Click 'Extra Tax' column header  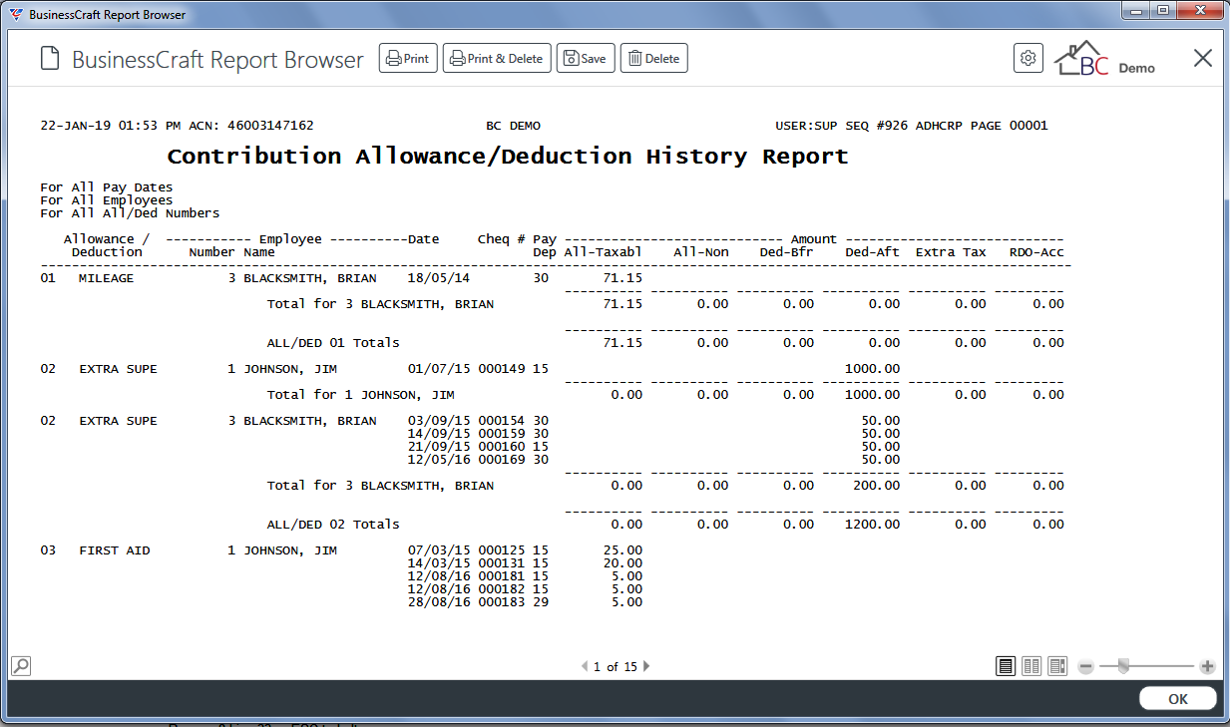951,252
